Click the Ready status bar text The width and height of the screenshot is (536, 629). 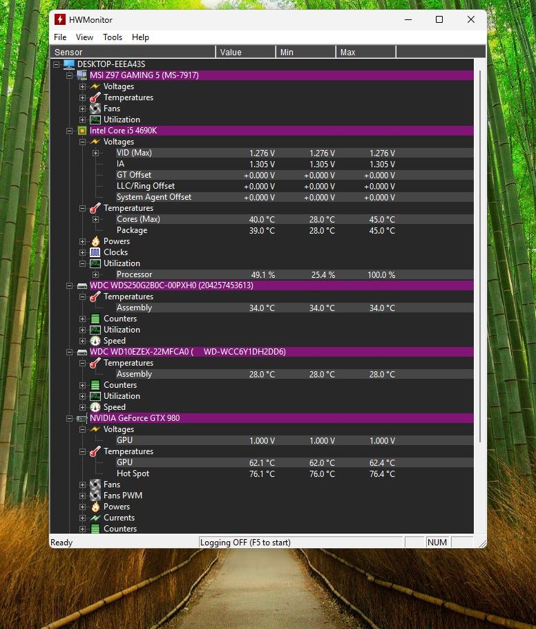point(61,543)
